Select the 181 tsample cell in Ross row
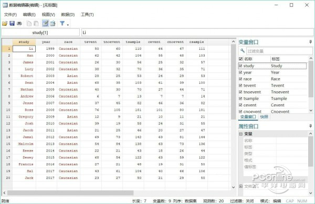 (133, 110)
